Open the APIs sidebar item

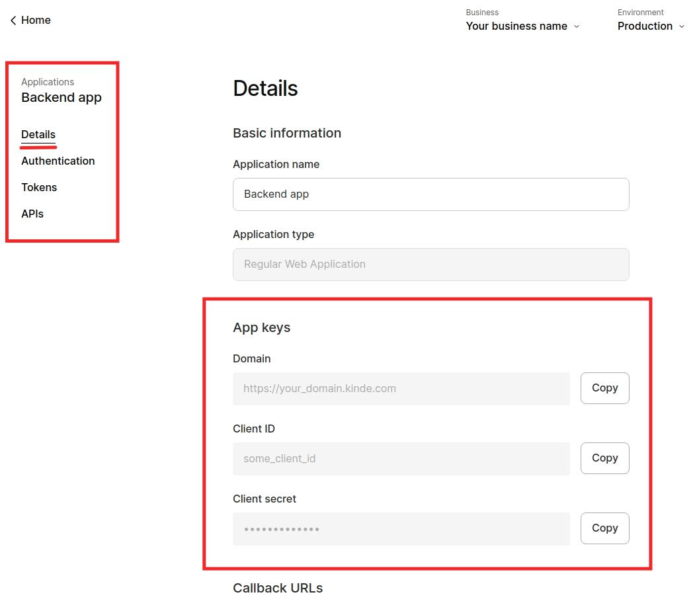[32, 214]
